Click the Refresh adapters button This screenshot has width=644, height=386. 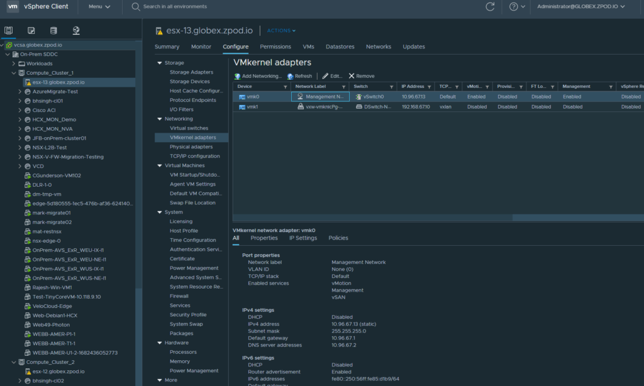[x=299, y=76]
